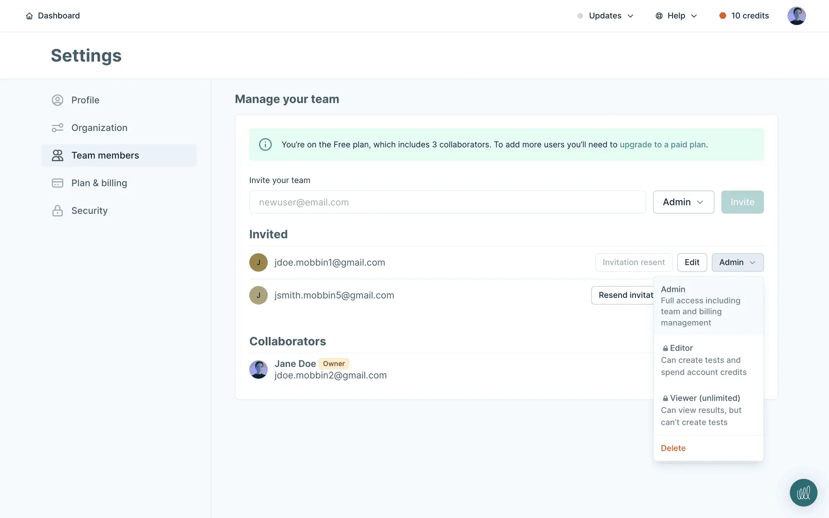The width and height of the screenshot is (829, 518).
Task: Follow the upgrade to a paid plan link
Action: 663,145
